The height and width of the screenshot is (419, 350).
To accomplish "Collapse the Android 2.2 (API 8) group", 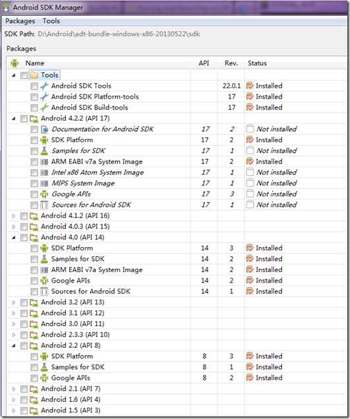I will (x=14, y=345).
